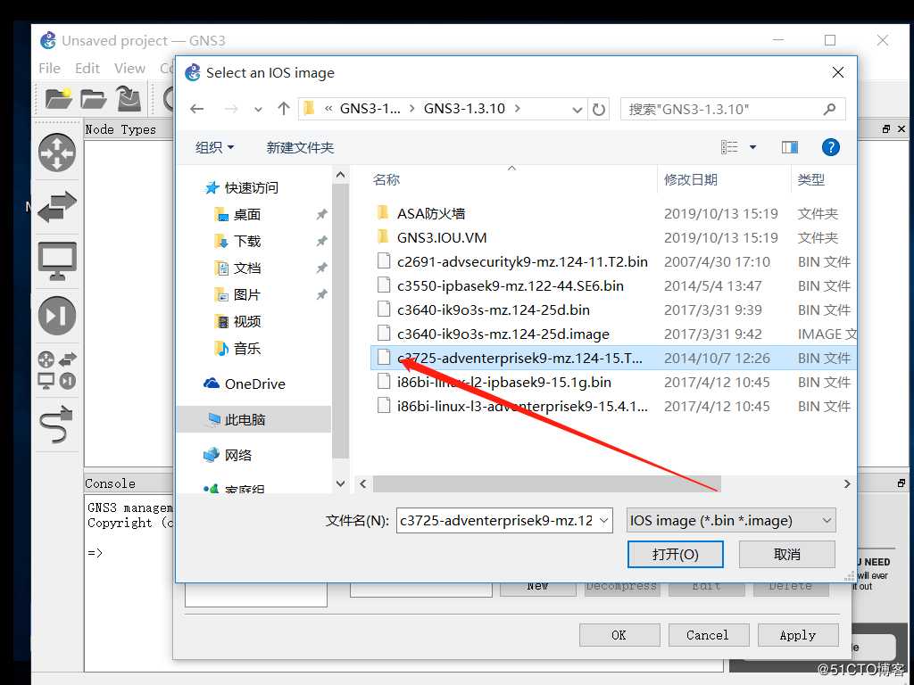Image resolution: width=914 pixels, height=685 pixels.
Task: Open Edit menu in GNS3
Action: (87, 68)
